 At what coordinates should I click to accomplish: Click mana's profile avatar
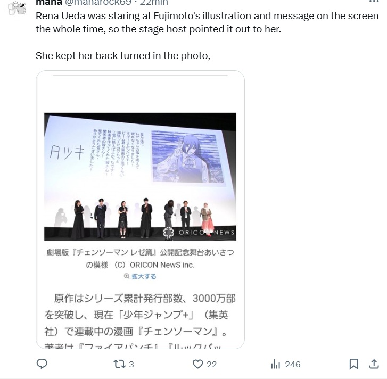(x=17, y=8)
